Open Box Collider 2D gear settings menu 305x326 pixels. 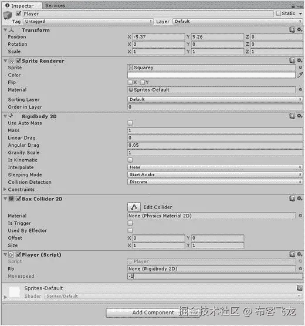click(x=299, y=198)
